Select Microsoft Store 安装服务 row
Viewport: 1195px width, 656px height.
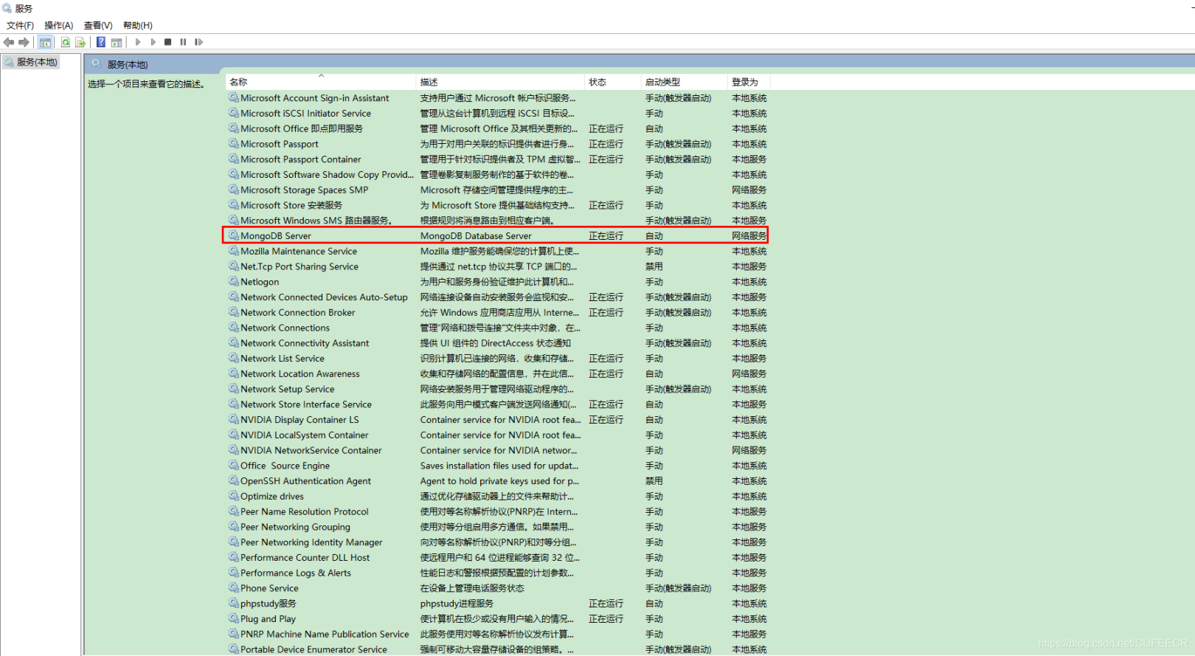coord(291,205)
